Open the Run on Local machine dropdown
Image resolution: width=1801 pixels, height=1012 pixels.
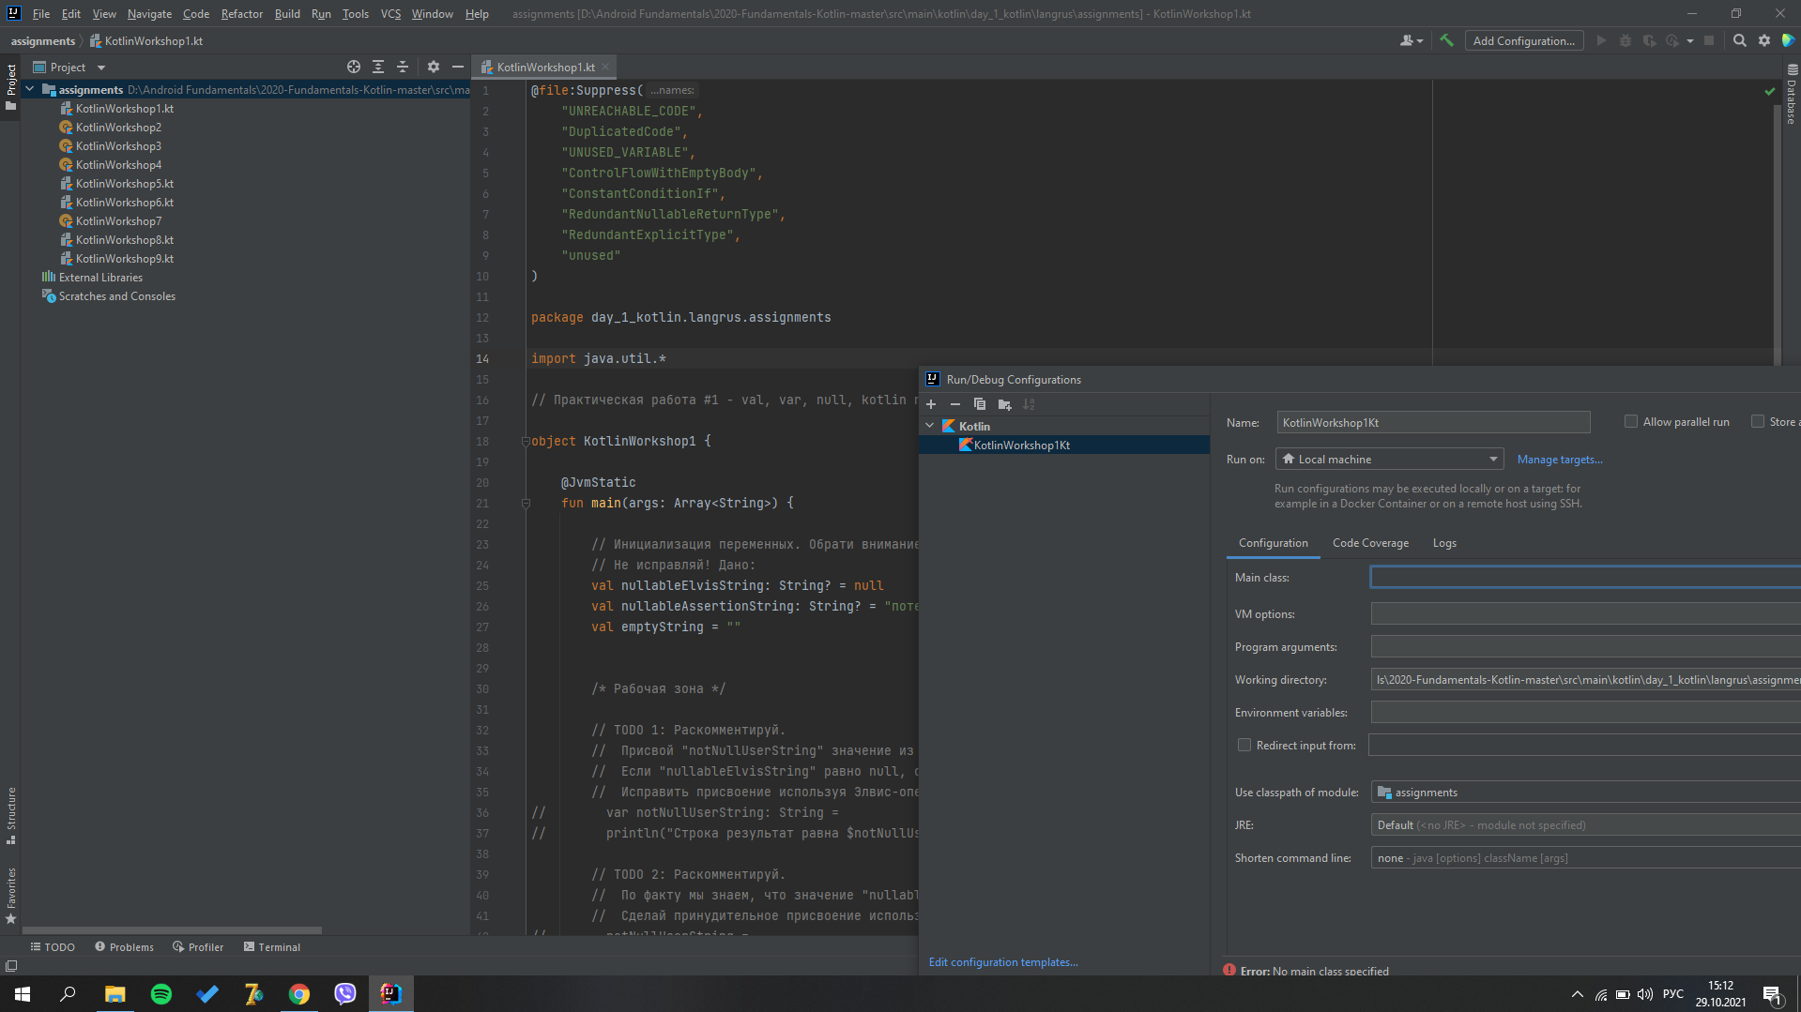click(x=1390, y=459)
